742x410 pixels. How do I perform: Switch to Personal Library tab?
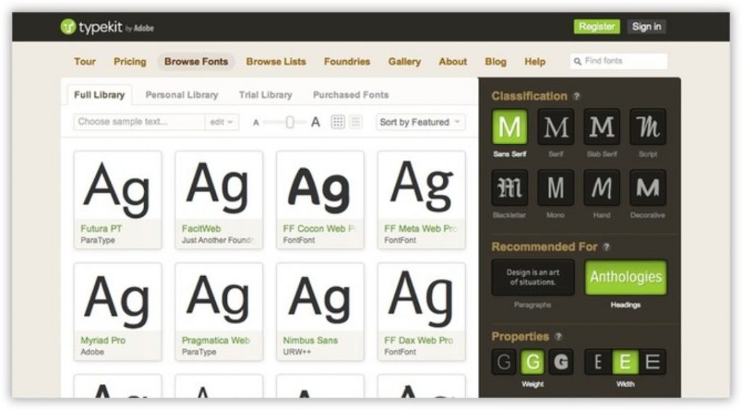[x=182, y=95]
